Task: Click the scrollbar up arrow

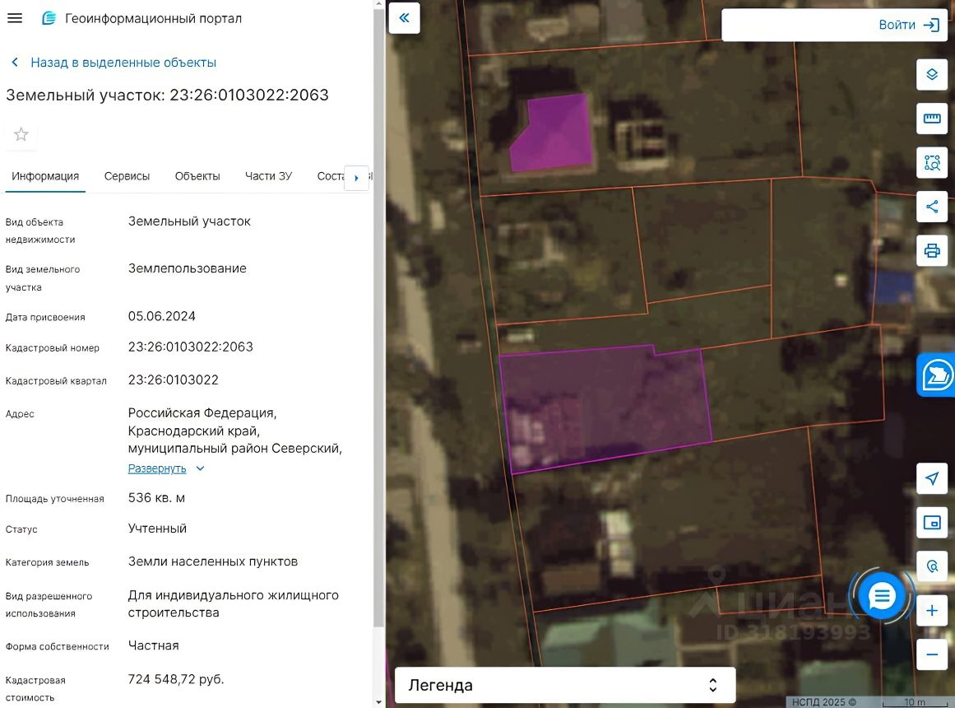Action: click(379, 4)
